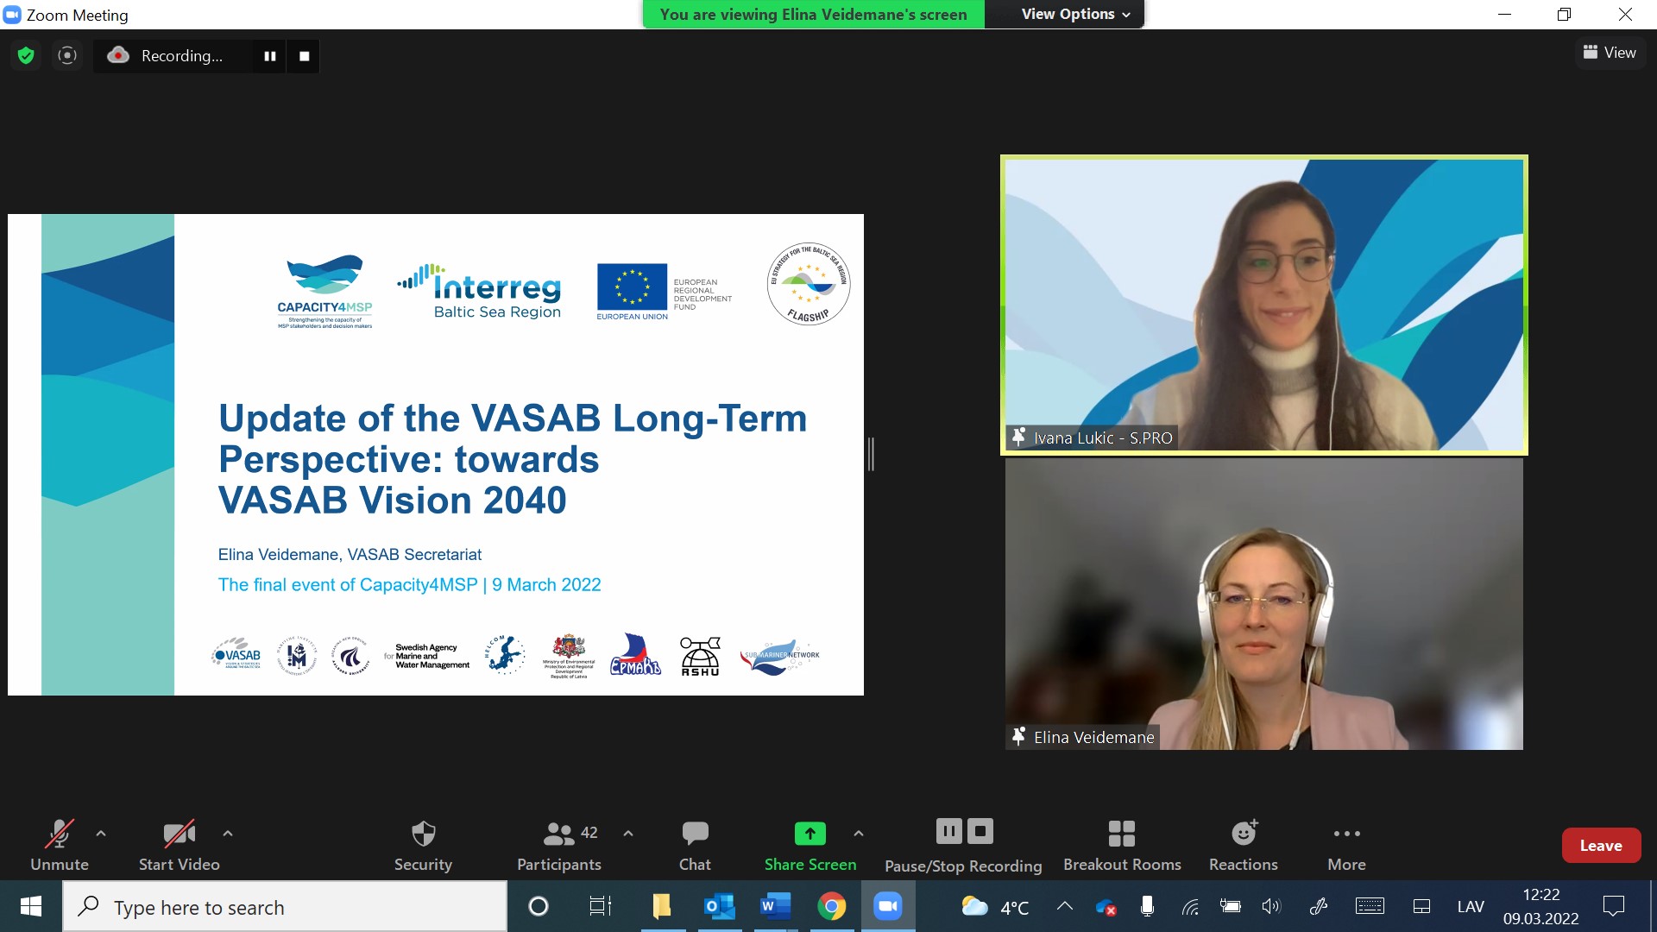1657x932 pixels.
Task: Open the Chat panel
Action: pyautogui.click(x=695, y=834)
